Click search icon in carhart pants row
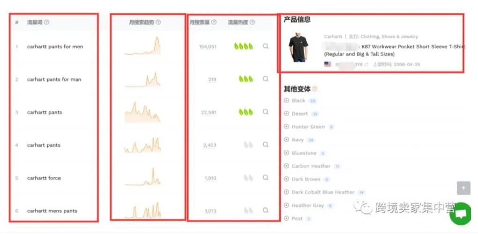The width and height of the screenshot is (478, 234). coord(266,145)
